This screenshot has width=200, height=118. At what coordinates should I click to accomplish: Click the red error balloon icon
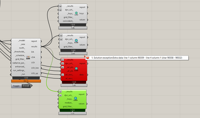pyautogui.click(x=88, y=58)
